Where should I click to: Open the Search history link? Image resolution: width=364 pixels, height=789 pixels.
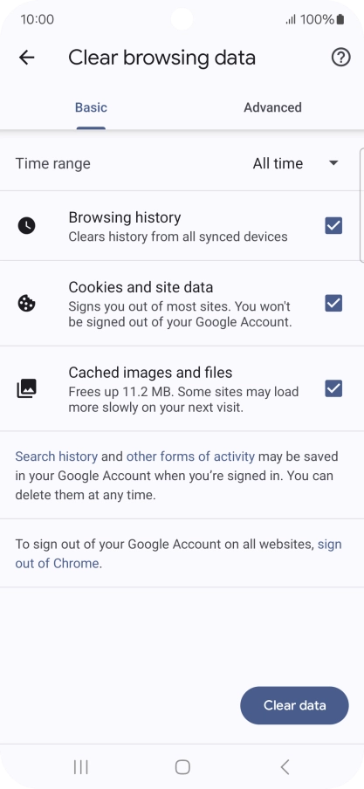57,456
